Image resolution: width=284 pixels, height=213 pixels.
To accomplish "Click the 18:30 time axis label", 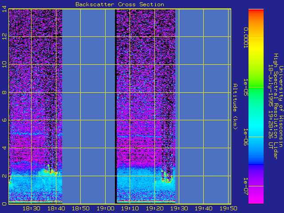I will (32, 209).
